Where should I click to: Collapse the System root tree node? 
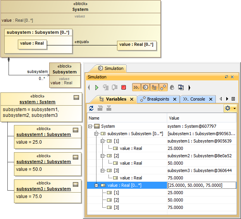pyautogui.click(x=91, y=126)
